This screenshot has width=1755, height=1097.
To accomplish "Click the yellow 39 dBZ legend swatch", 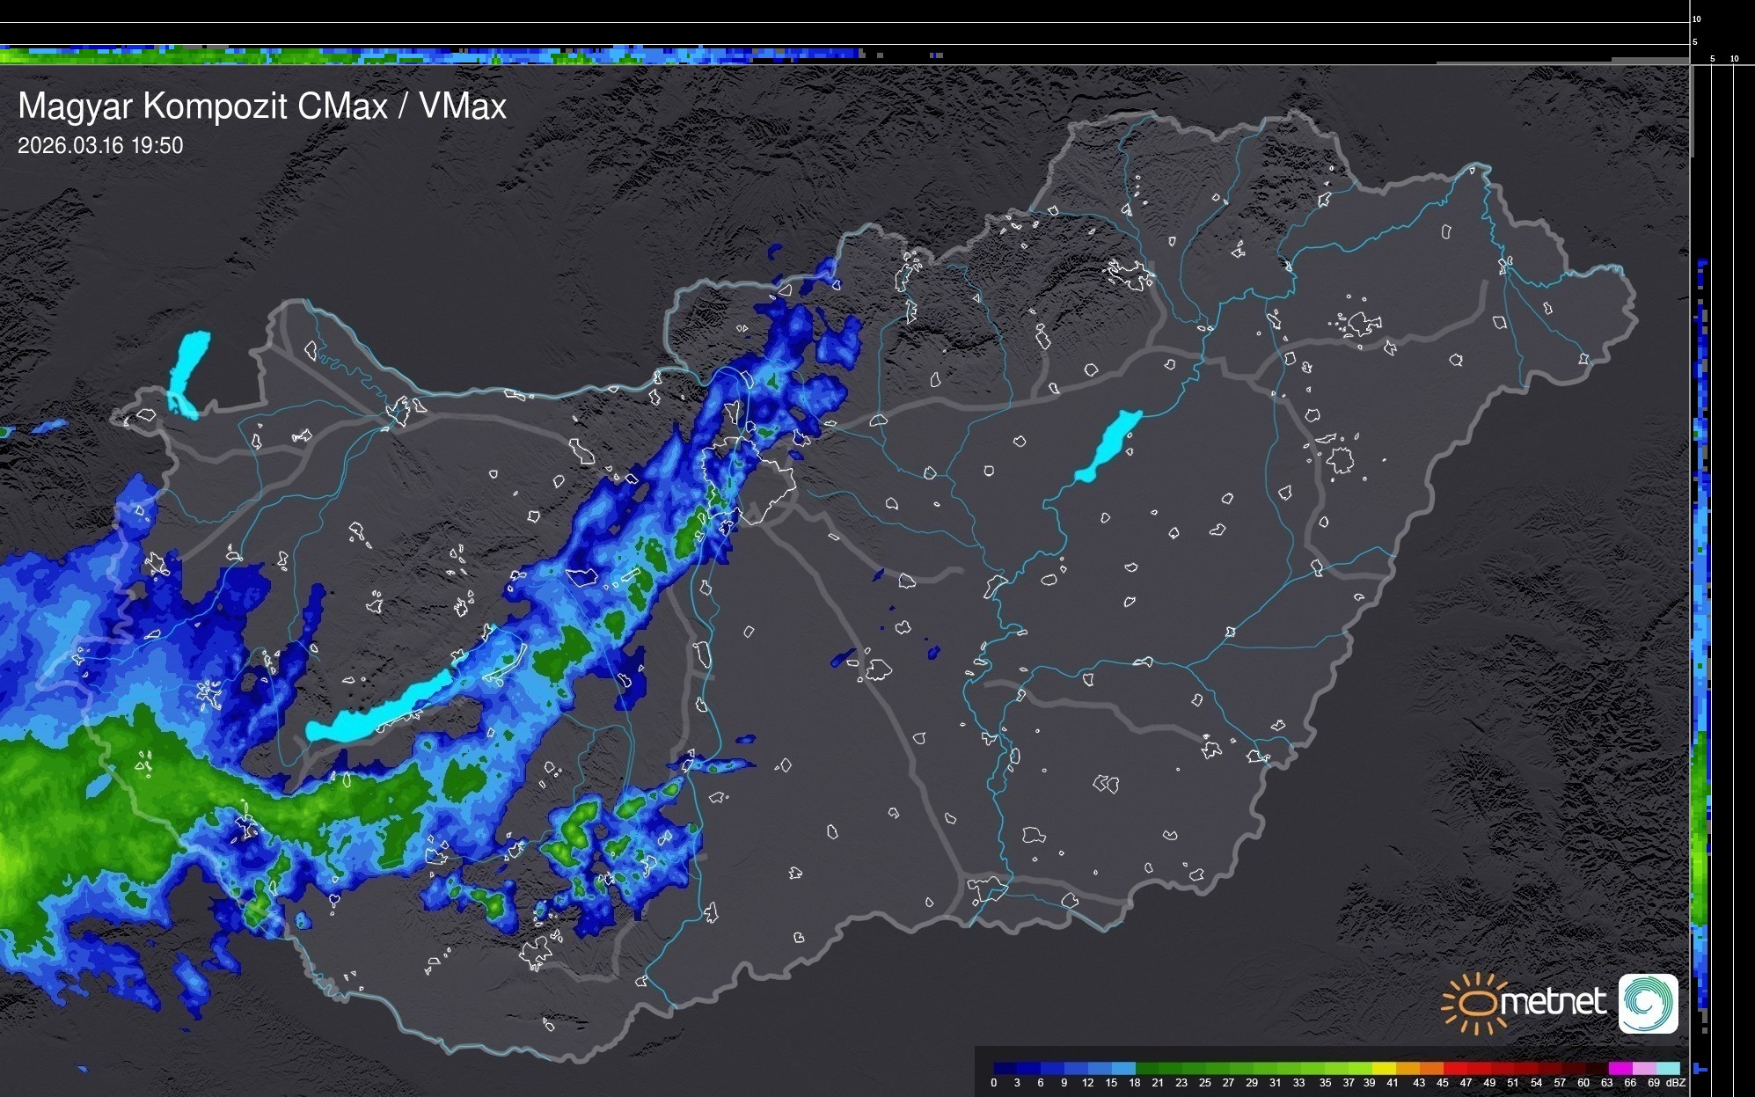I will click(1383, 1068).
